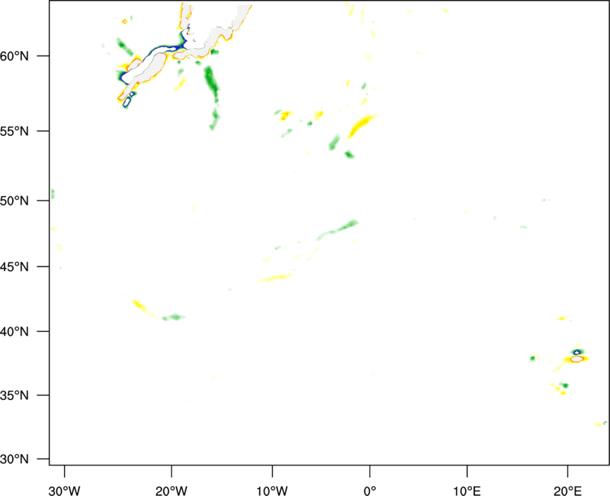Click the 60°N latitude axis label
The image size is (610, 496).
click(14, 56)
